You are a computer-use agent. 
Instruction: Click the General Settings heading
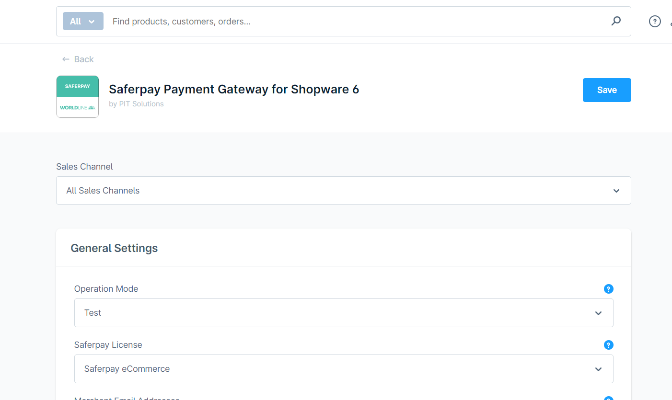tap(114, 248)
